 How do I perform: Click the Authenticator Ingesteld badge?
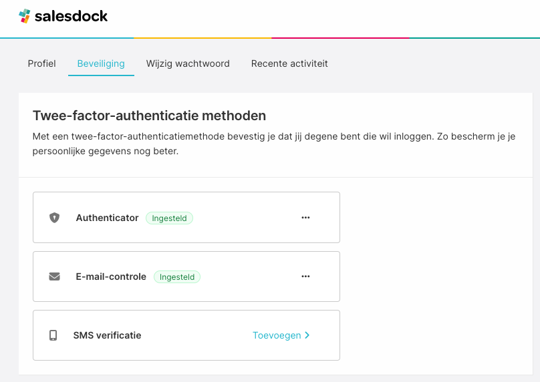(169, 218)
